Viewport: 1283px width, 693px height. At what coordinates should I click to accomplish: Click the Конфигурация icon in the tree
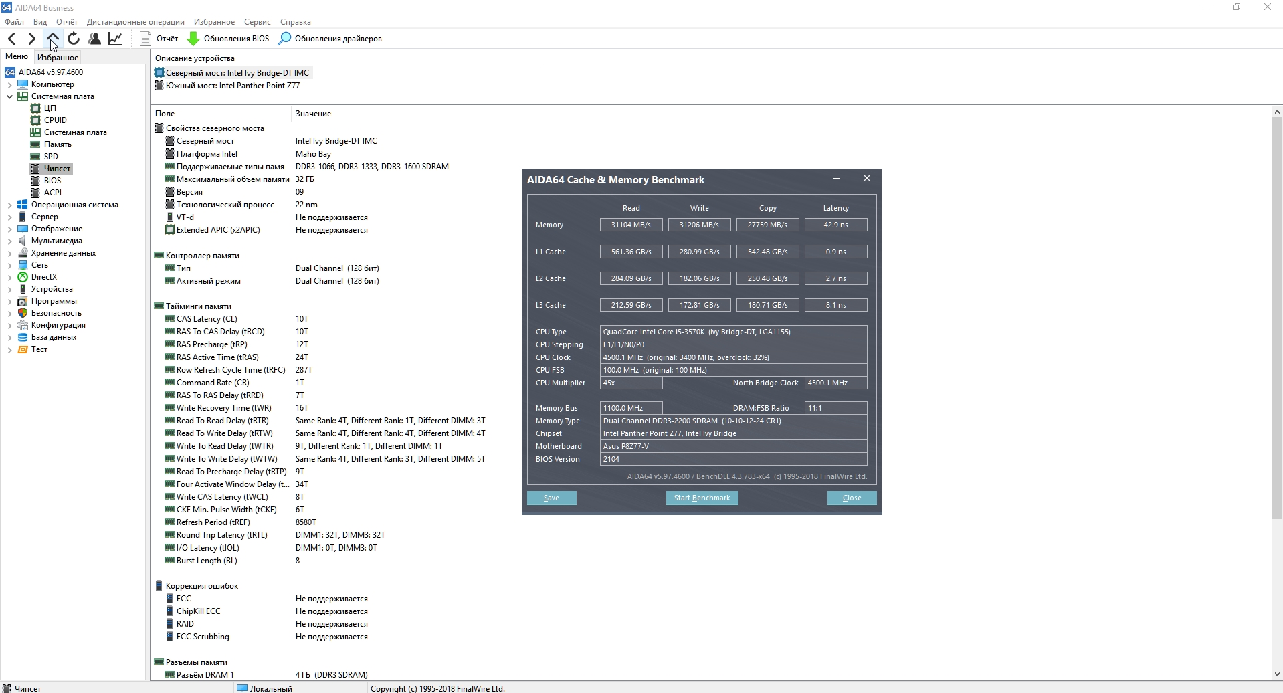[23, 325]
